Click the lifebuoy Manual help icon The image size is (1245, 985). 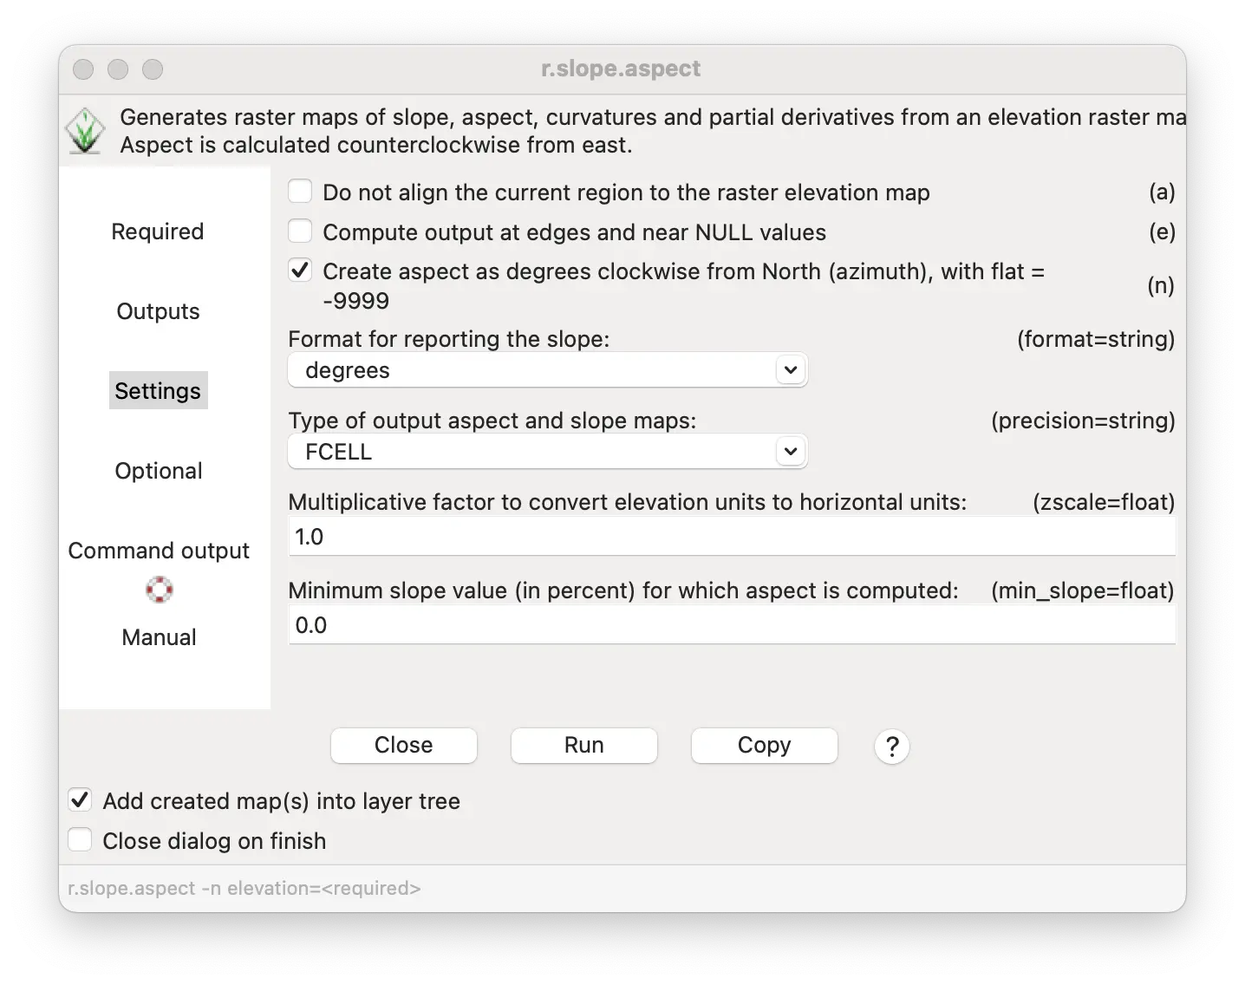tap(159, 590)
